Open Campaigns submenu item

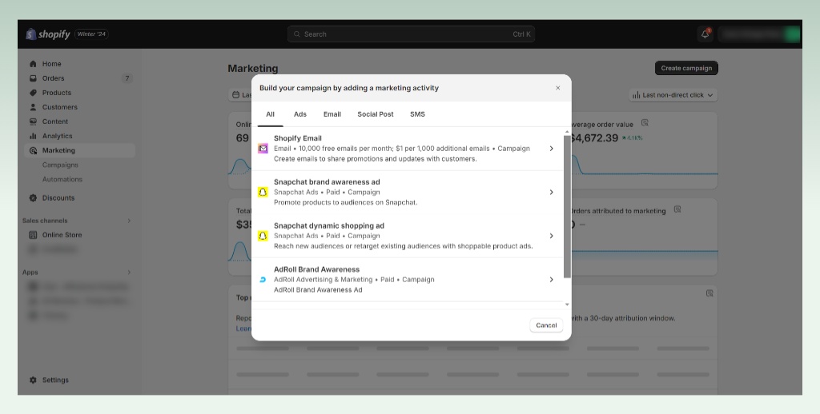point(60,165)
